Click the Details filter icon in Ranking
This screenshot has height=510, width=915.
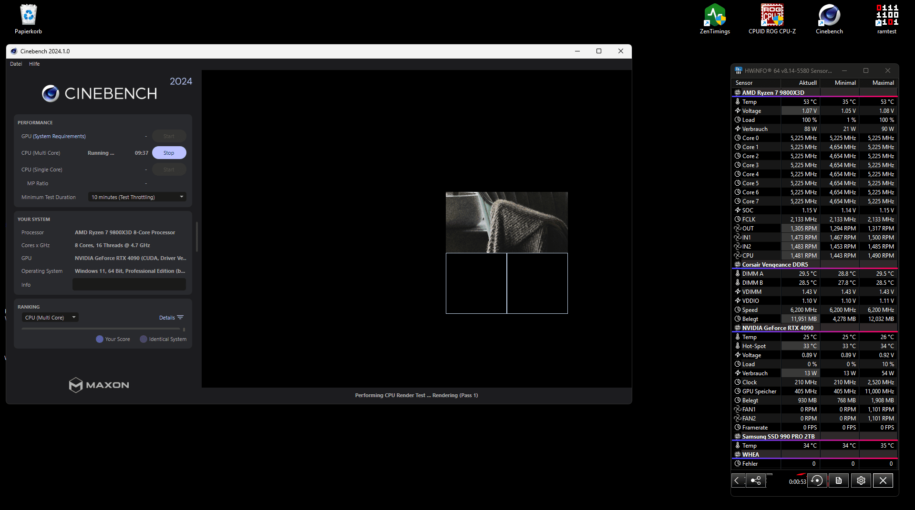point(180,318)
